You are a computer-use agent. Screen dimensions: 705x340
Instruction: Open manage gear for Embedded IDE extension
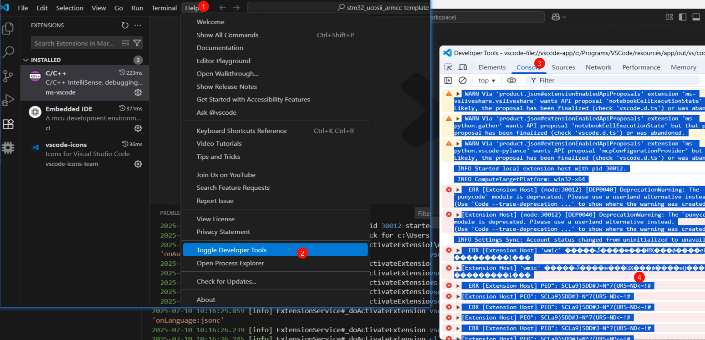pyautogui.click(x=138, y=128)
